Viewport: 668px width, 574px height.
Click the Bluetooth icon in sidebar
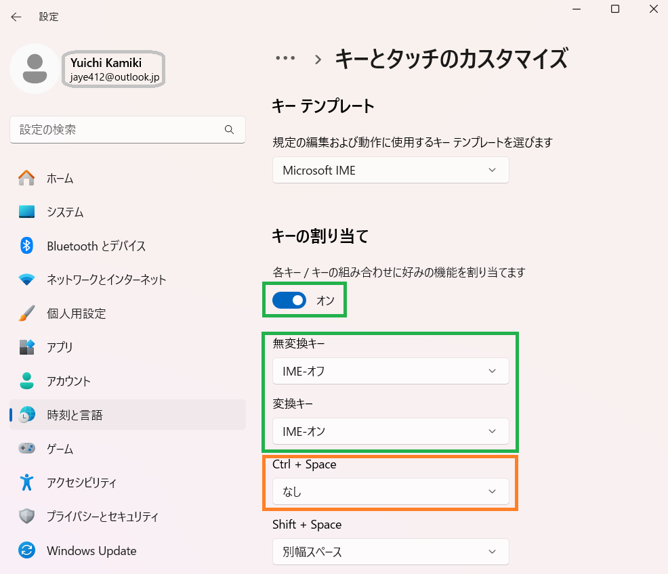click(x=26, y=246)
